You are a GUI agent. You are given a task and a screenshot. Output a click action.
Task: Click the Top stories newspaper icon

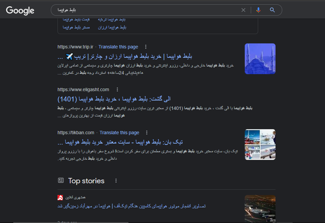(61, 180)
